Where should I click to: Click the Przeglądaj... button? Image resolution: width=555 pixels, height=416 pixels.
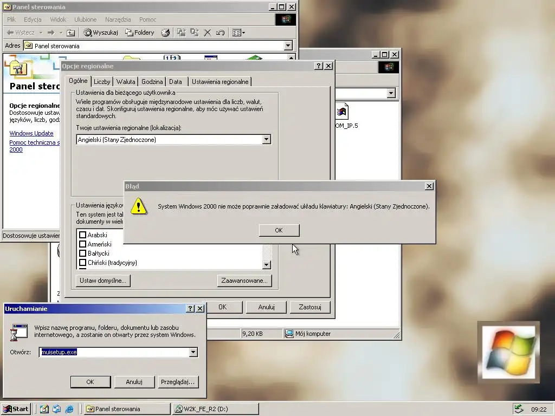click(178, 382)
